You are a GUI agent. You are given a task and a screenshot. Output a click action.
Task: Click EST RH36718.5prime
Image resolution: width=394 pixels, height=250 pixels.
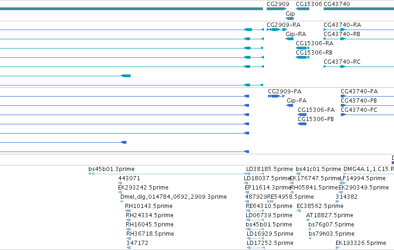150,234
